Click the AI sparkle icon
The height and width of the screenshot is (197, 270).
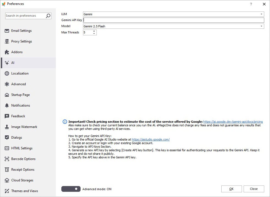tap(7, 63)
